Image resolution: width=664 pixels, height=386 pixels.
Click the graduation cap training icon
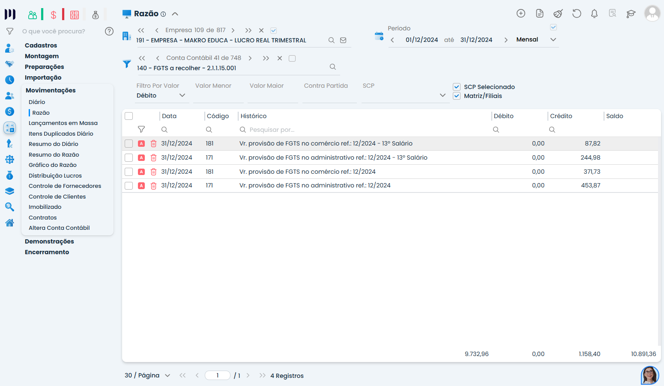(631, 14)
